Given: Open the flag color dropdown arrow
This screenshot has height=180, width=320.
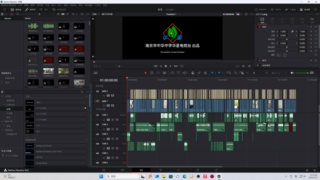Looking at the screenshot, I should tap(215, 73).
